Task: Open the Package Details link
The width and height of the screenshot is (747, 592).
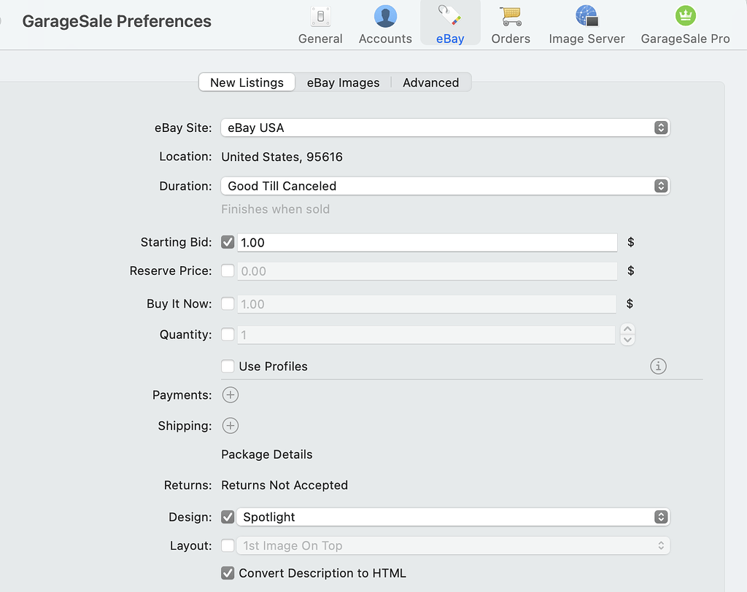Action: 267,454
